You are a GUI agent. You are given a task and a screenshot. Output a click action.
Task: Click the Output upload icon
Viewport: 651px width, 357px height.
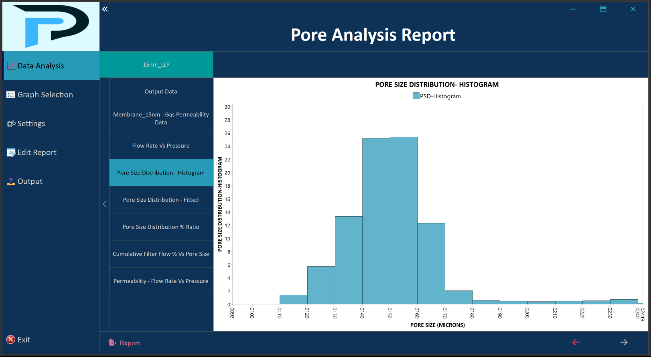pyautogui.click(x=11, y=181)
